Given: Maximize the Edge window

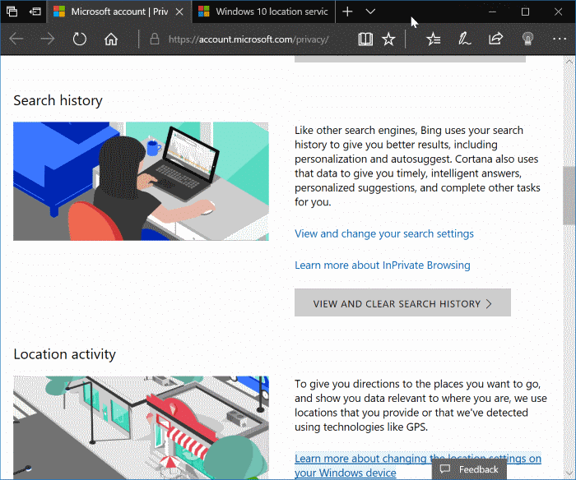Looking at the screenshot, I should tap(525, 12).
